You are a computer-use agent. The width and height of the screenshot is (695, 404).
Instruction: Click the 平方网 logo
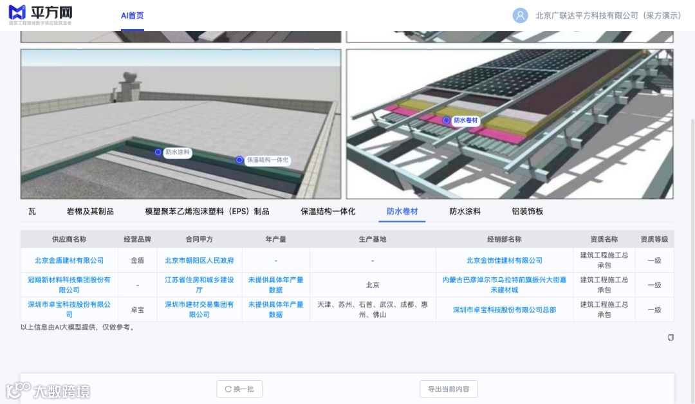click(x=41, y=15)
